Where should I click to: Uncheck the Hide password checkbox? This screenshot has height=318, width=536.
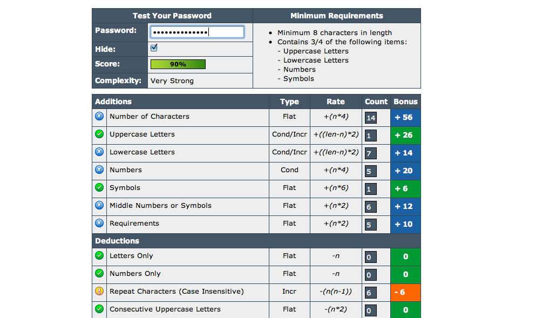coord(154,48)
